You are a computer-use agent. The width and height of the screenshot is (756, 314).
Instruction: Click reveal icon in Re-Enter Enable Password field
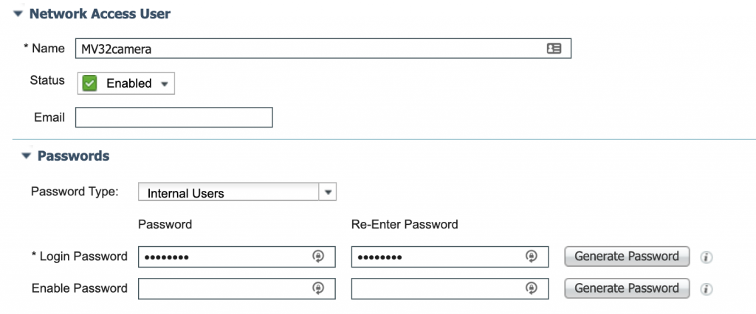pyautogui.click(x=530, y=288)
